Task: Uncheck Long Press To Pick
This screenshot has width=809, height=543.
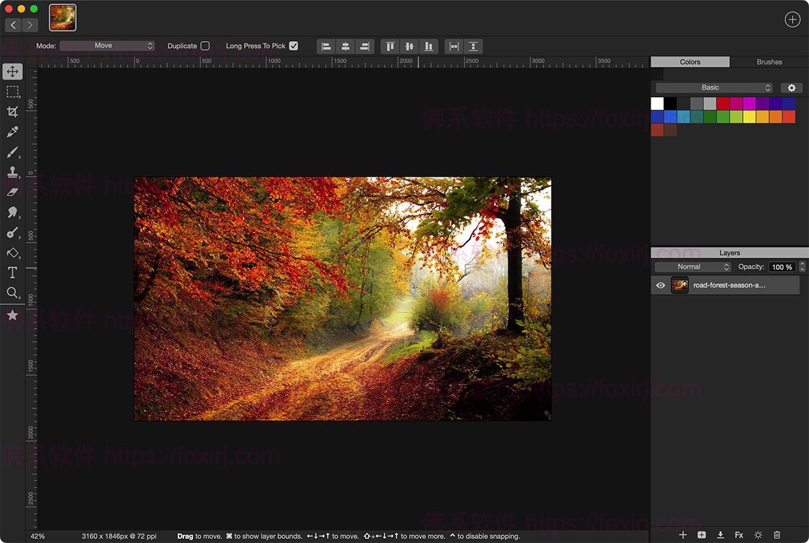Action: pos(293,46)
